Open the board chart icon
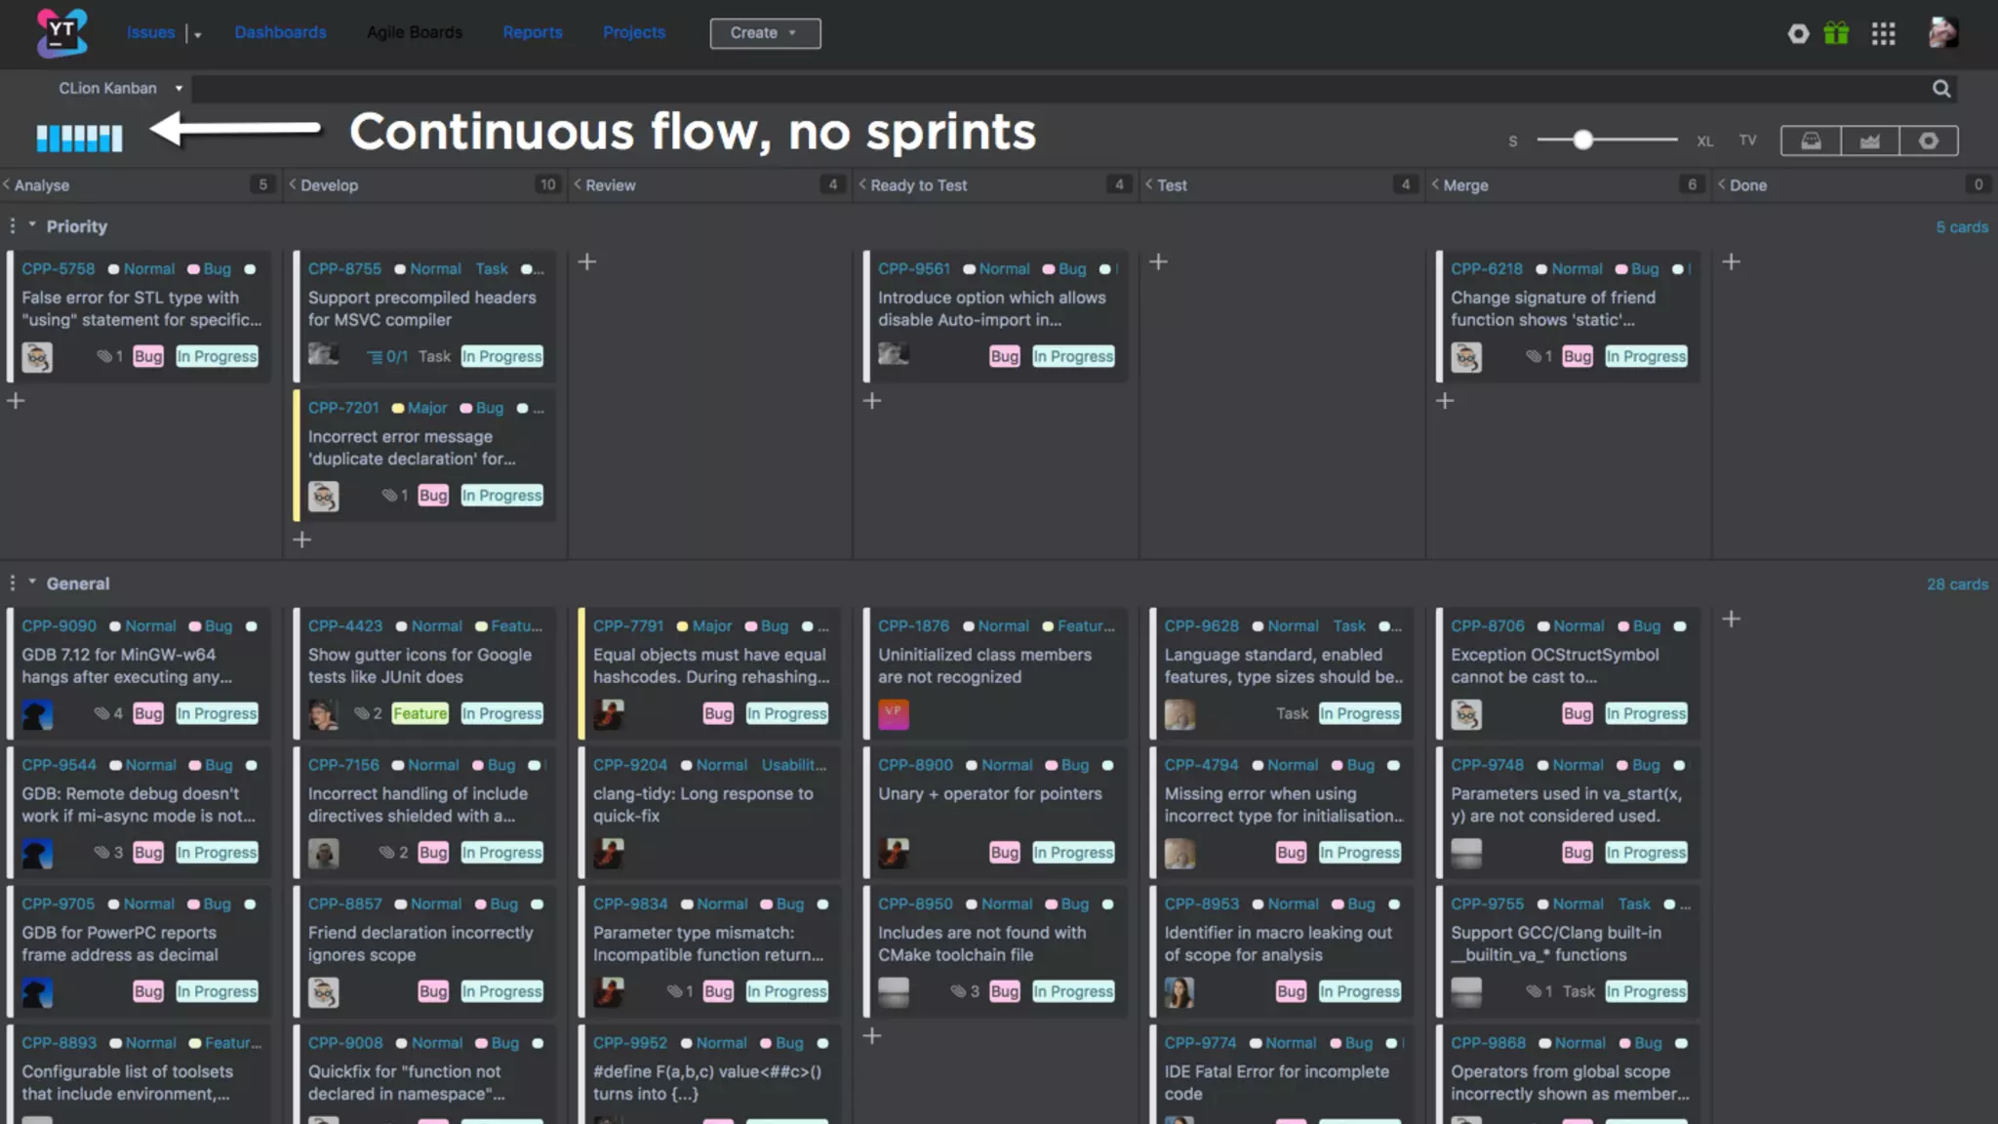The width and height of the screenshot is (1998, 1124). point(1869,140)
